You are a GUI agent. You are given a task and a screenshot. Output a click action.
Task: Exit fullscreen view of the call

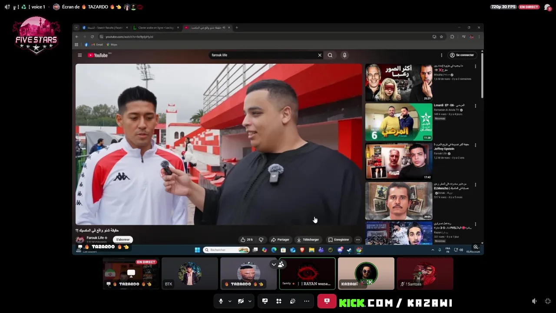tap(548, 301)
